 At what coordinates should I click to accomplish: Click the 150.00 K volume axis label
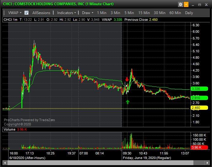point(199,135)
